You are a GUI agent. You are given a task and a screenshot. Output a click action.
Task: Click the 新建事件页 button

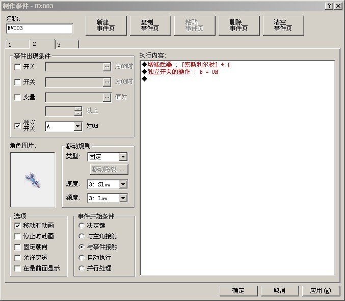click(106, 25)
